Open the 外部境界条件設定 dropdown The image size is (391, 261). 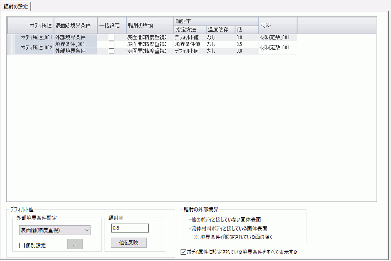[x=54, y=230]
